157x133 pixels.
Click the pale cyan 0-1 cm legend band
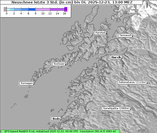[x=8, y=9]
